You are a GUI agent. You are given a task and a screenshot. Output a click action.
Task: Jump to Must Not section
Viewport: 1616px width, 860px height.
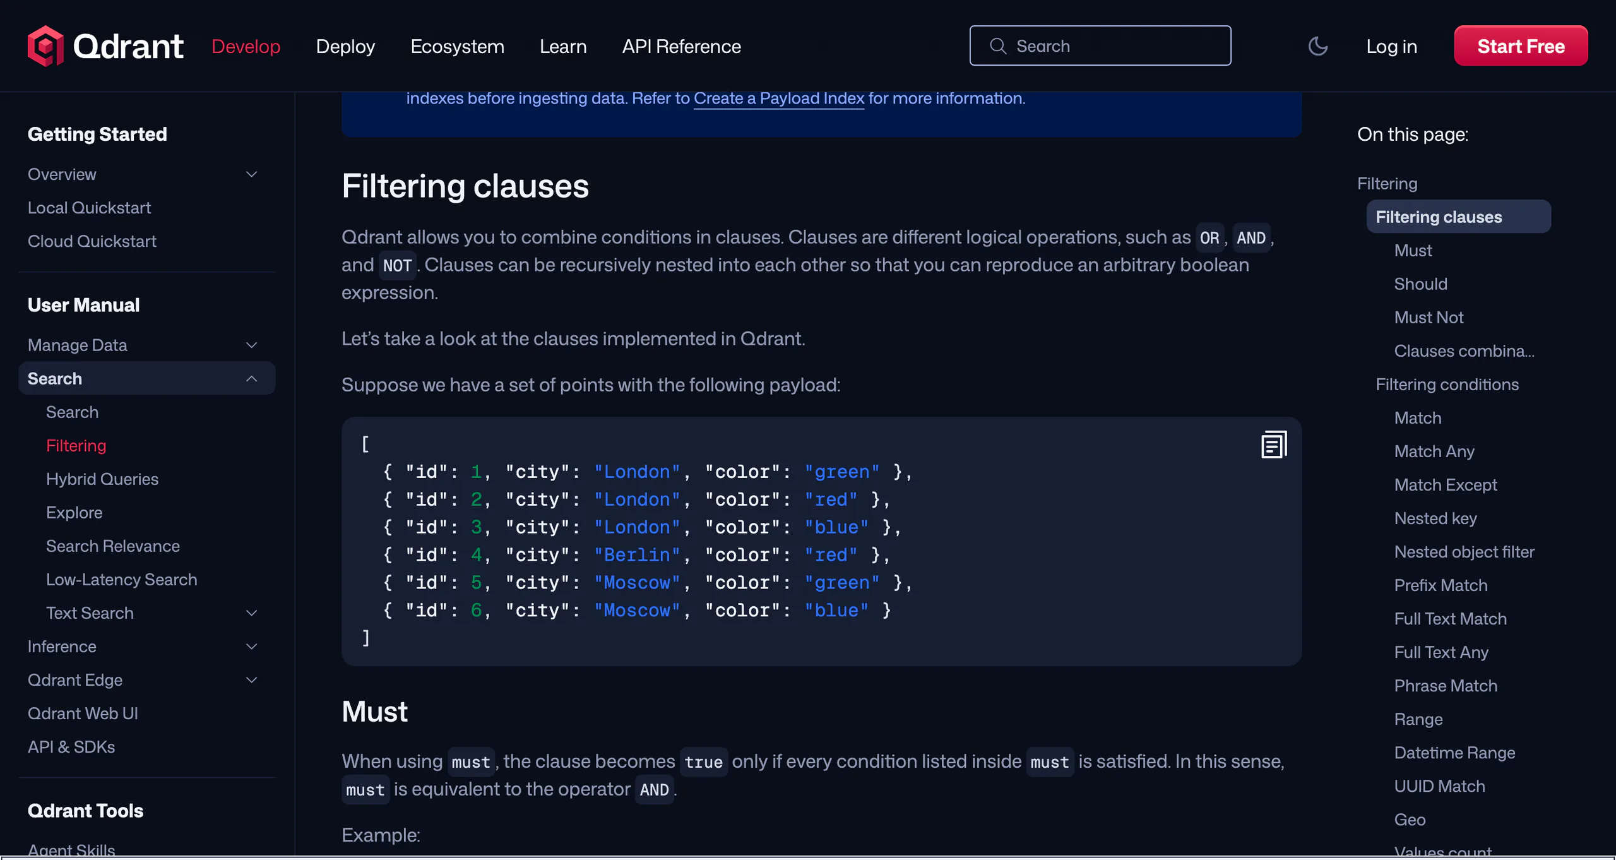1429,318
